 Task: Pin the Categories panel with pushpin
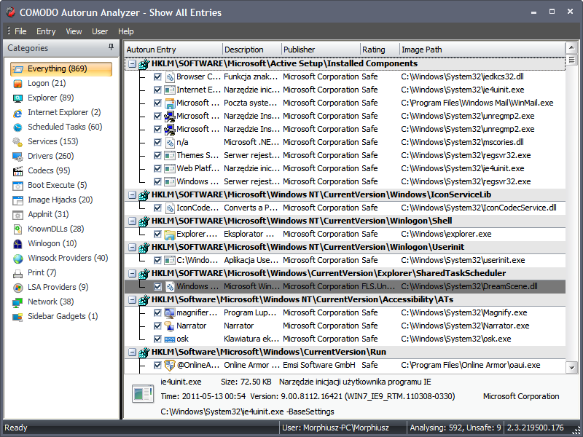tap(111, 47)
